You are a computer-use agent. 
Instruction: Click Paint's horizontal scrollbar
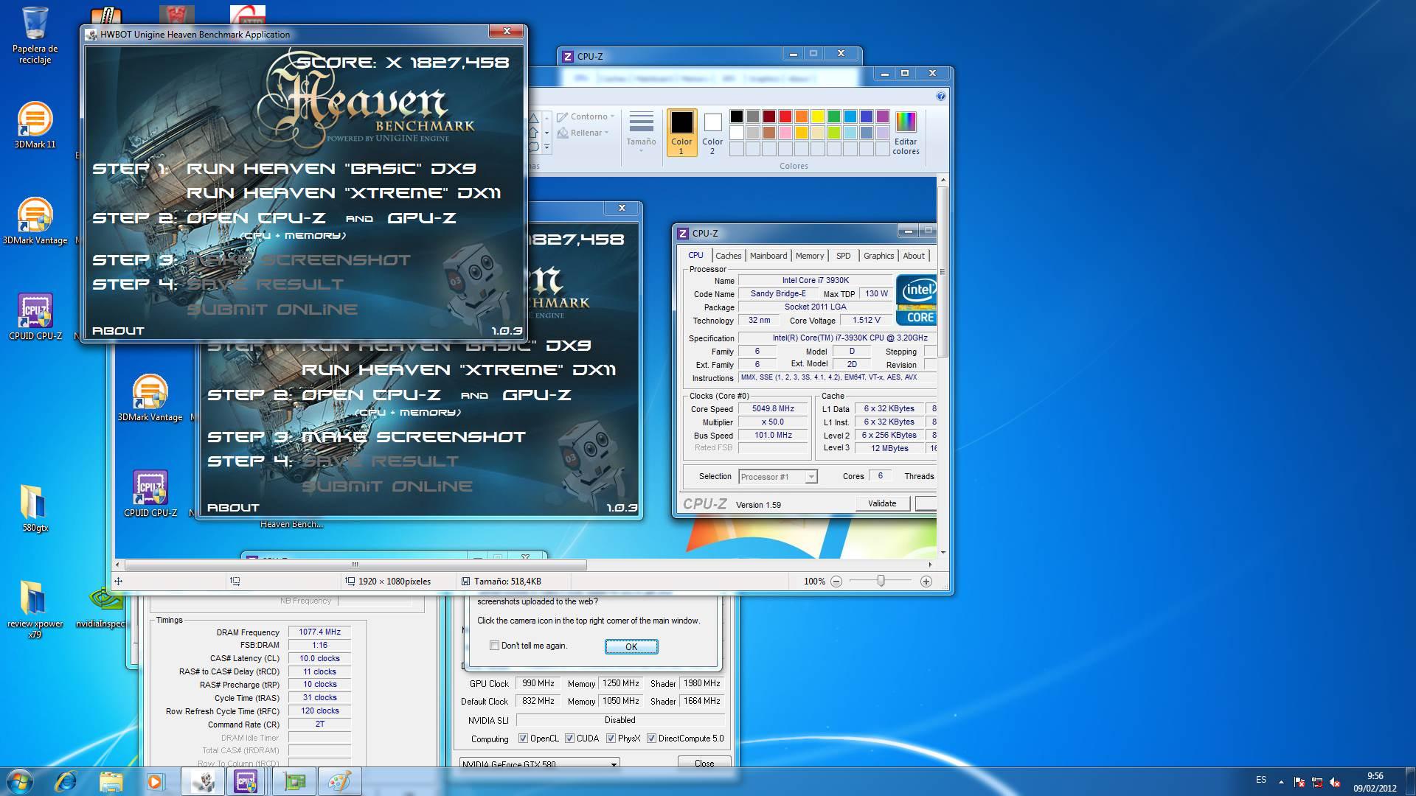point(355,565)
